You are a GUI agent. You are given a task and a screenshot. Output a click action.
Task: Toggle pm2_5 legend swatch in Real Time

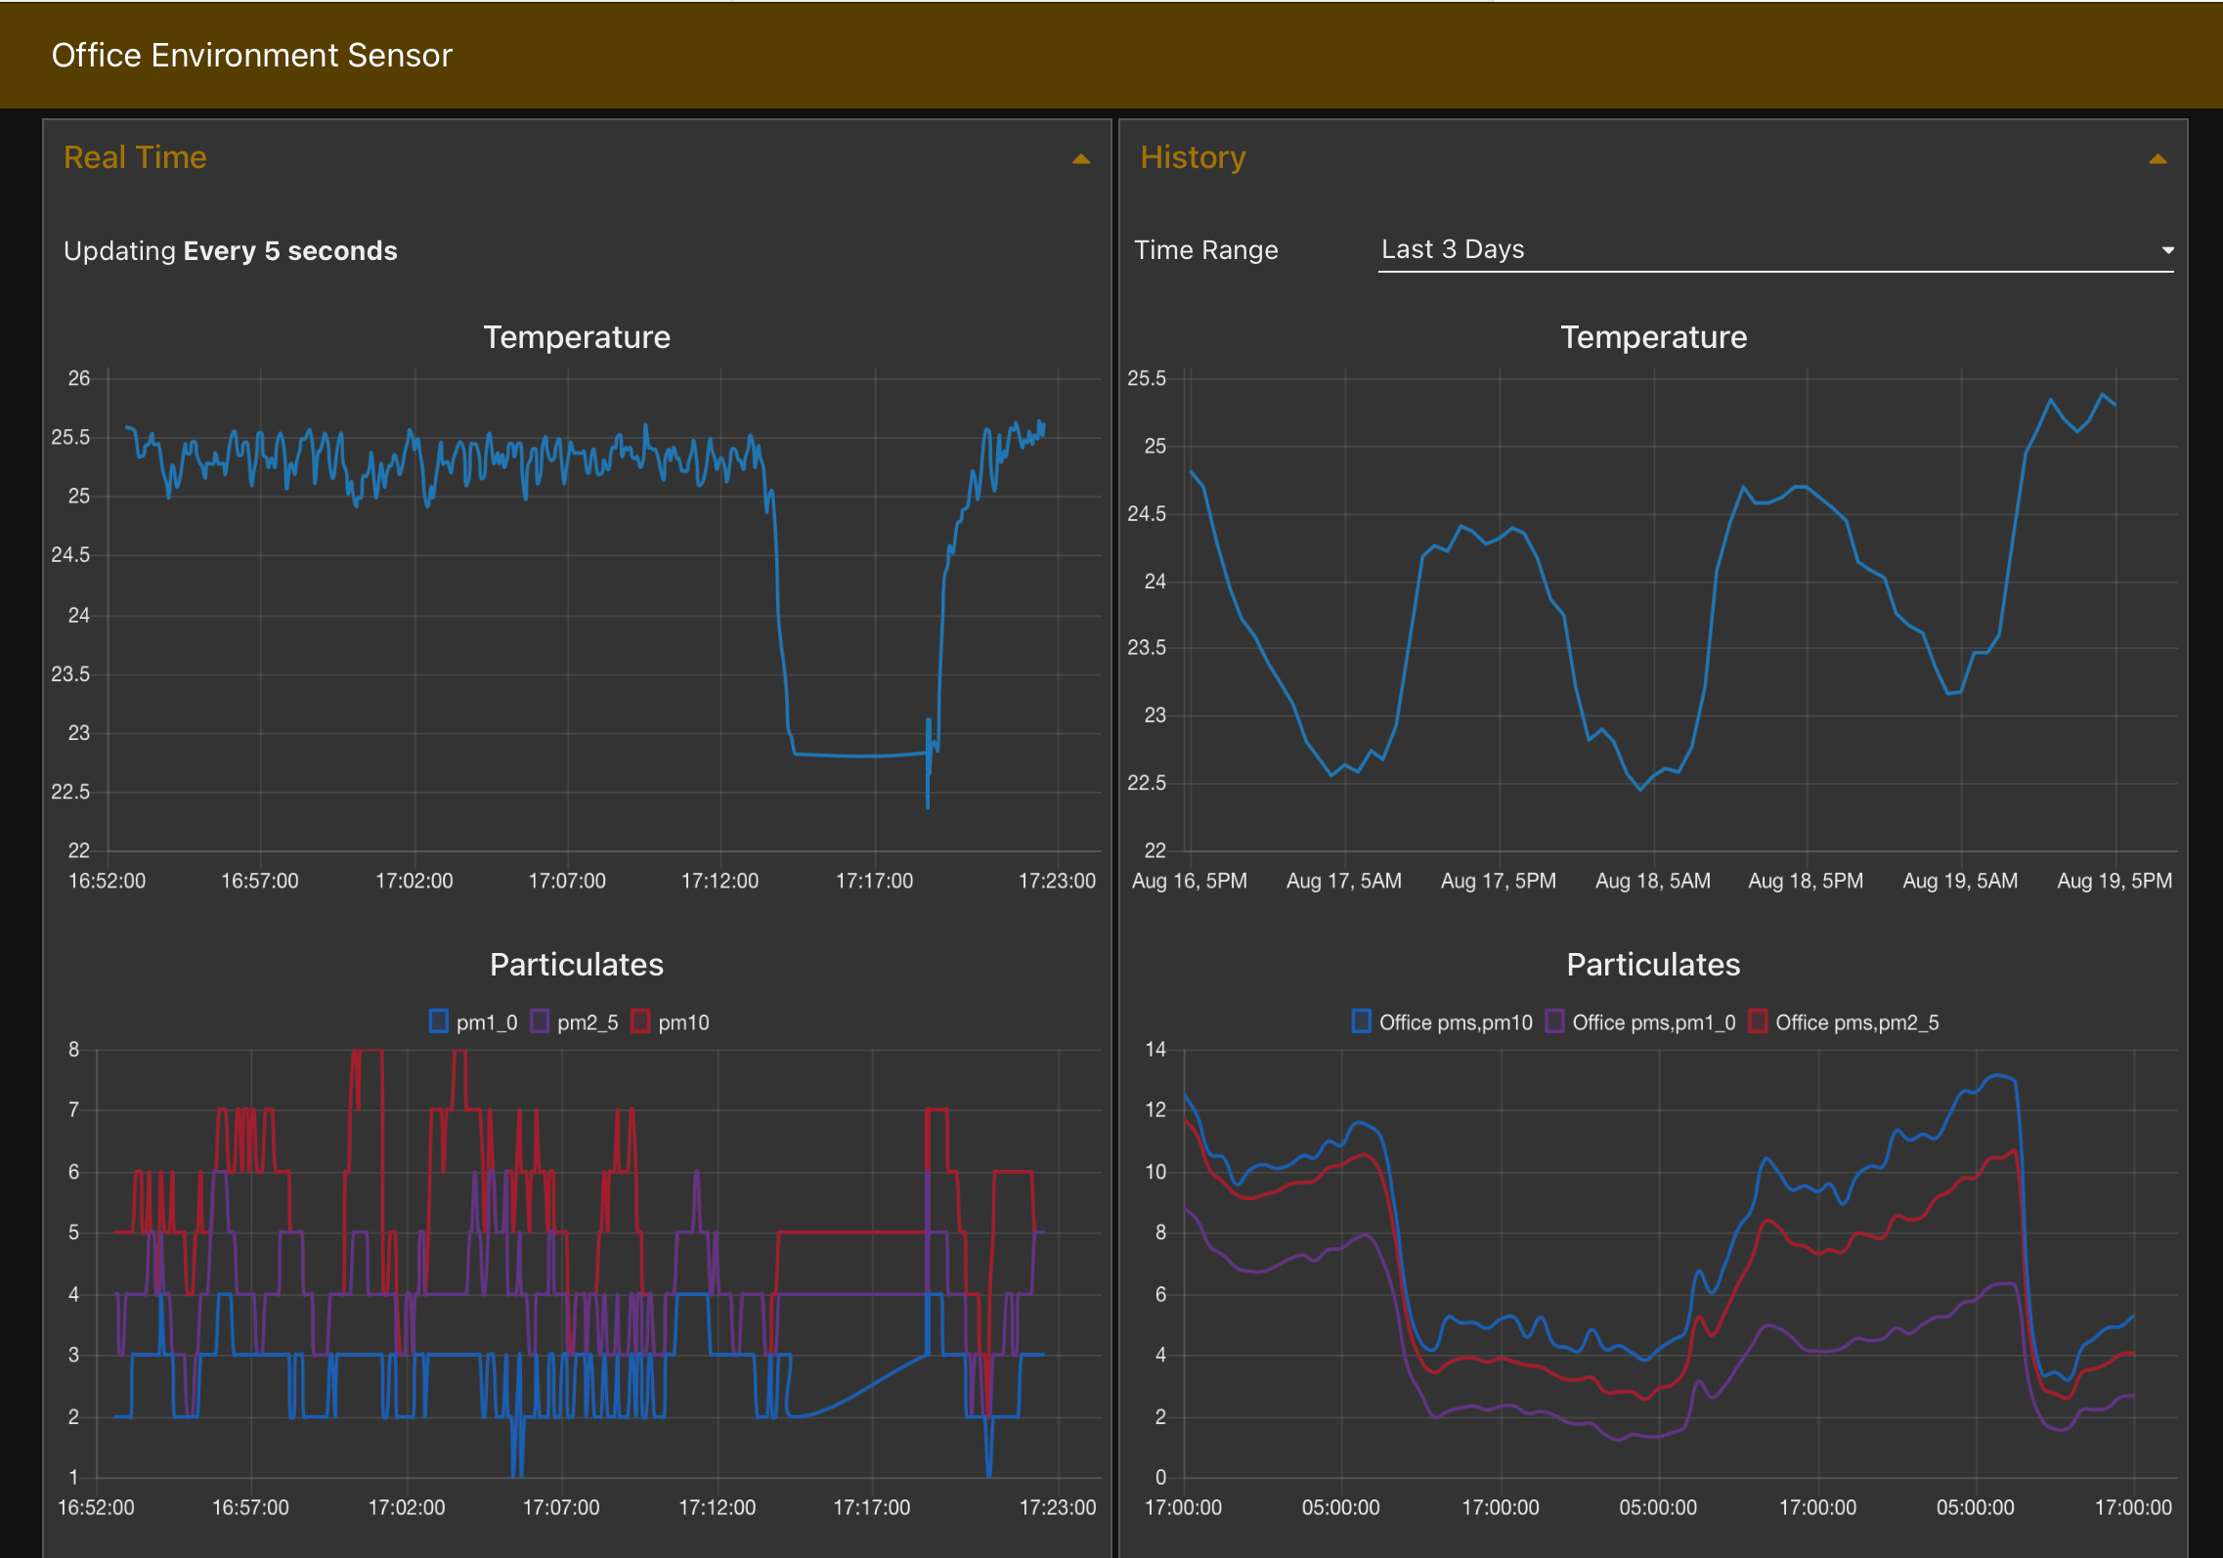pos(540,1021)
